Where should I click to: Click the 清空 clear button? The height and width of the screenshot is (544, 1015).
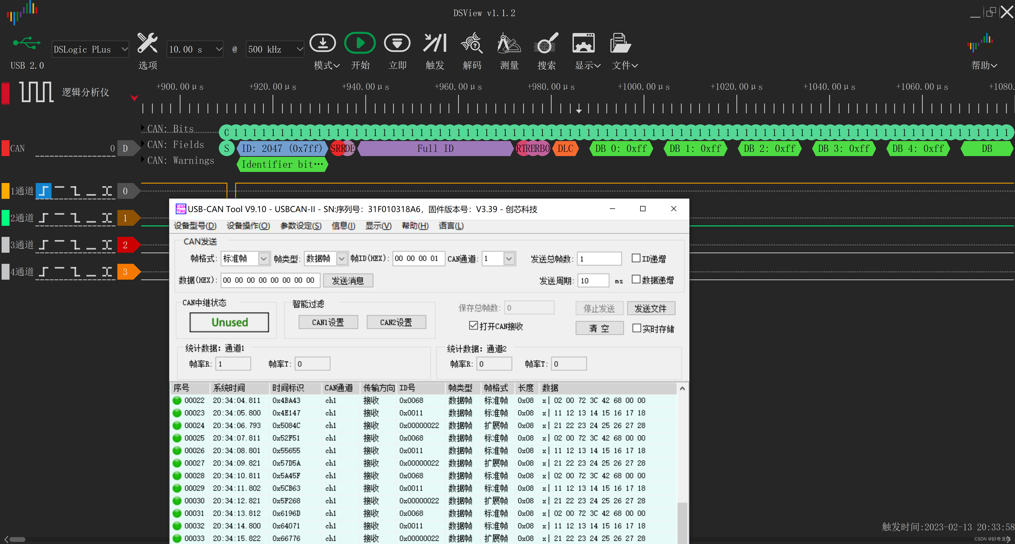(599, 328)
